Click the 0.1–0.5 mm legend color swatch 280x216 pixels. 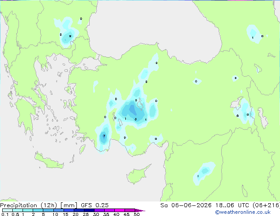click(8, 210)
